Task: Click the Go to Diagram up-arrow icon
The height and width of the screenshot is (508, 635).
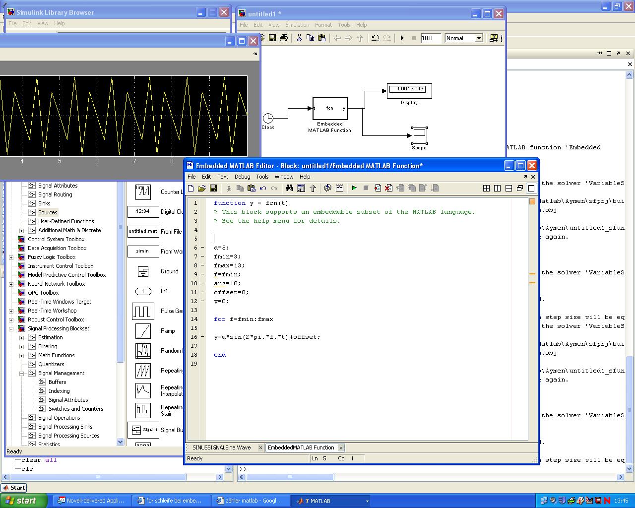Action: [313, 188]
